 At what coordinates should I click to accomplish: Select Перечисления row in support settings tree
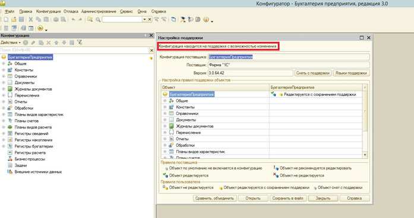coord(188,133)
